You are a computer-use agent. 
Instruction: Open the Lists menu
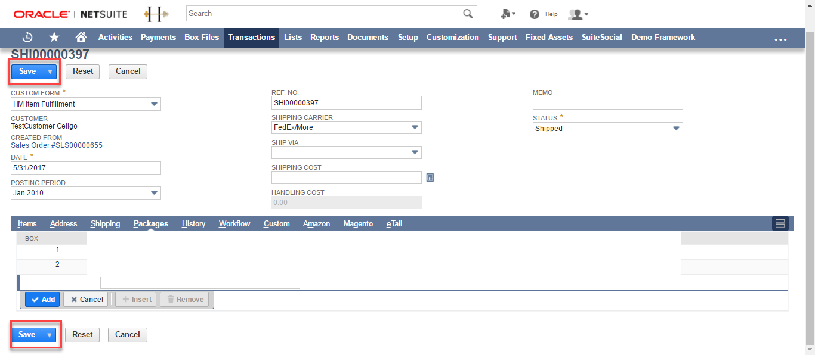click(293, 37)
